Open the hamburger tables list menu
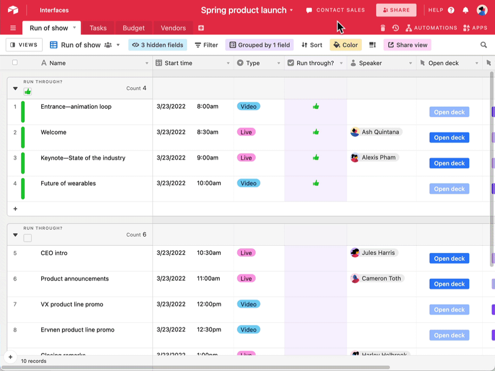The width and height of the screenshot is (495, 371). (x=13, y=28)
